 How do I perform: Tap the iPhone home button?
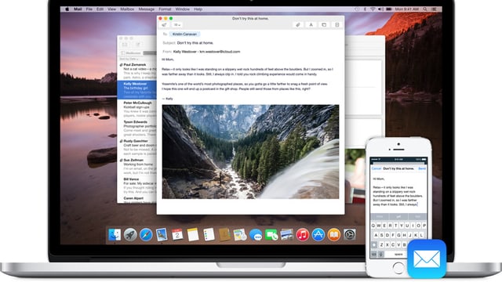click(x=398, y=268)
